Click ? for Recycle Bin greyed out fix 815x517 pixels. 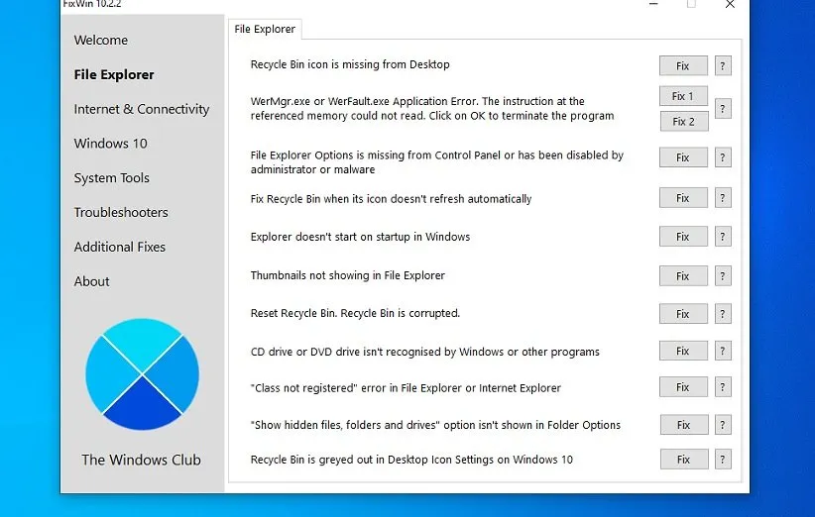coord(723,460)
